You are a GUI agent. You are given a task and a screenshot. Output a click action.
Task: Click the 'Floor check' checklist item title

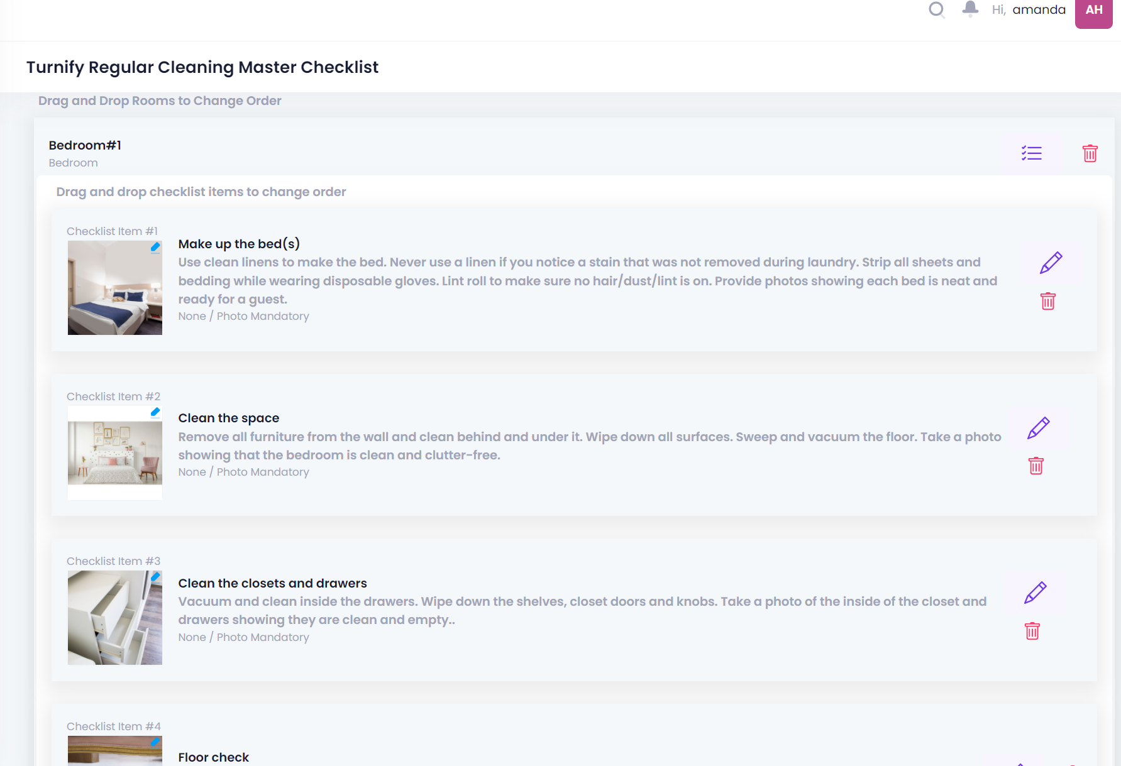[213, 757]
